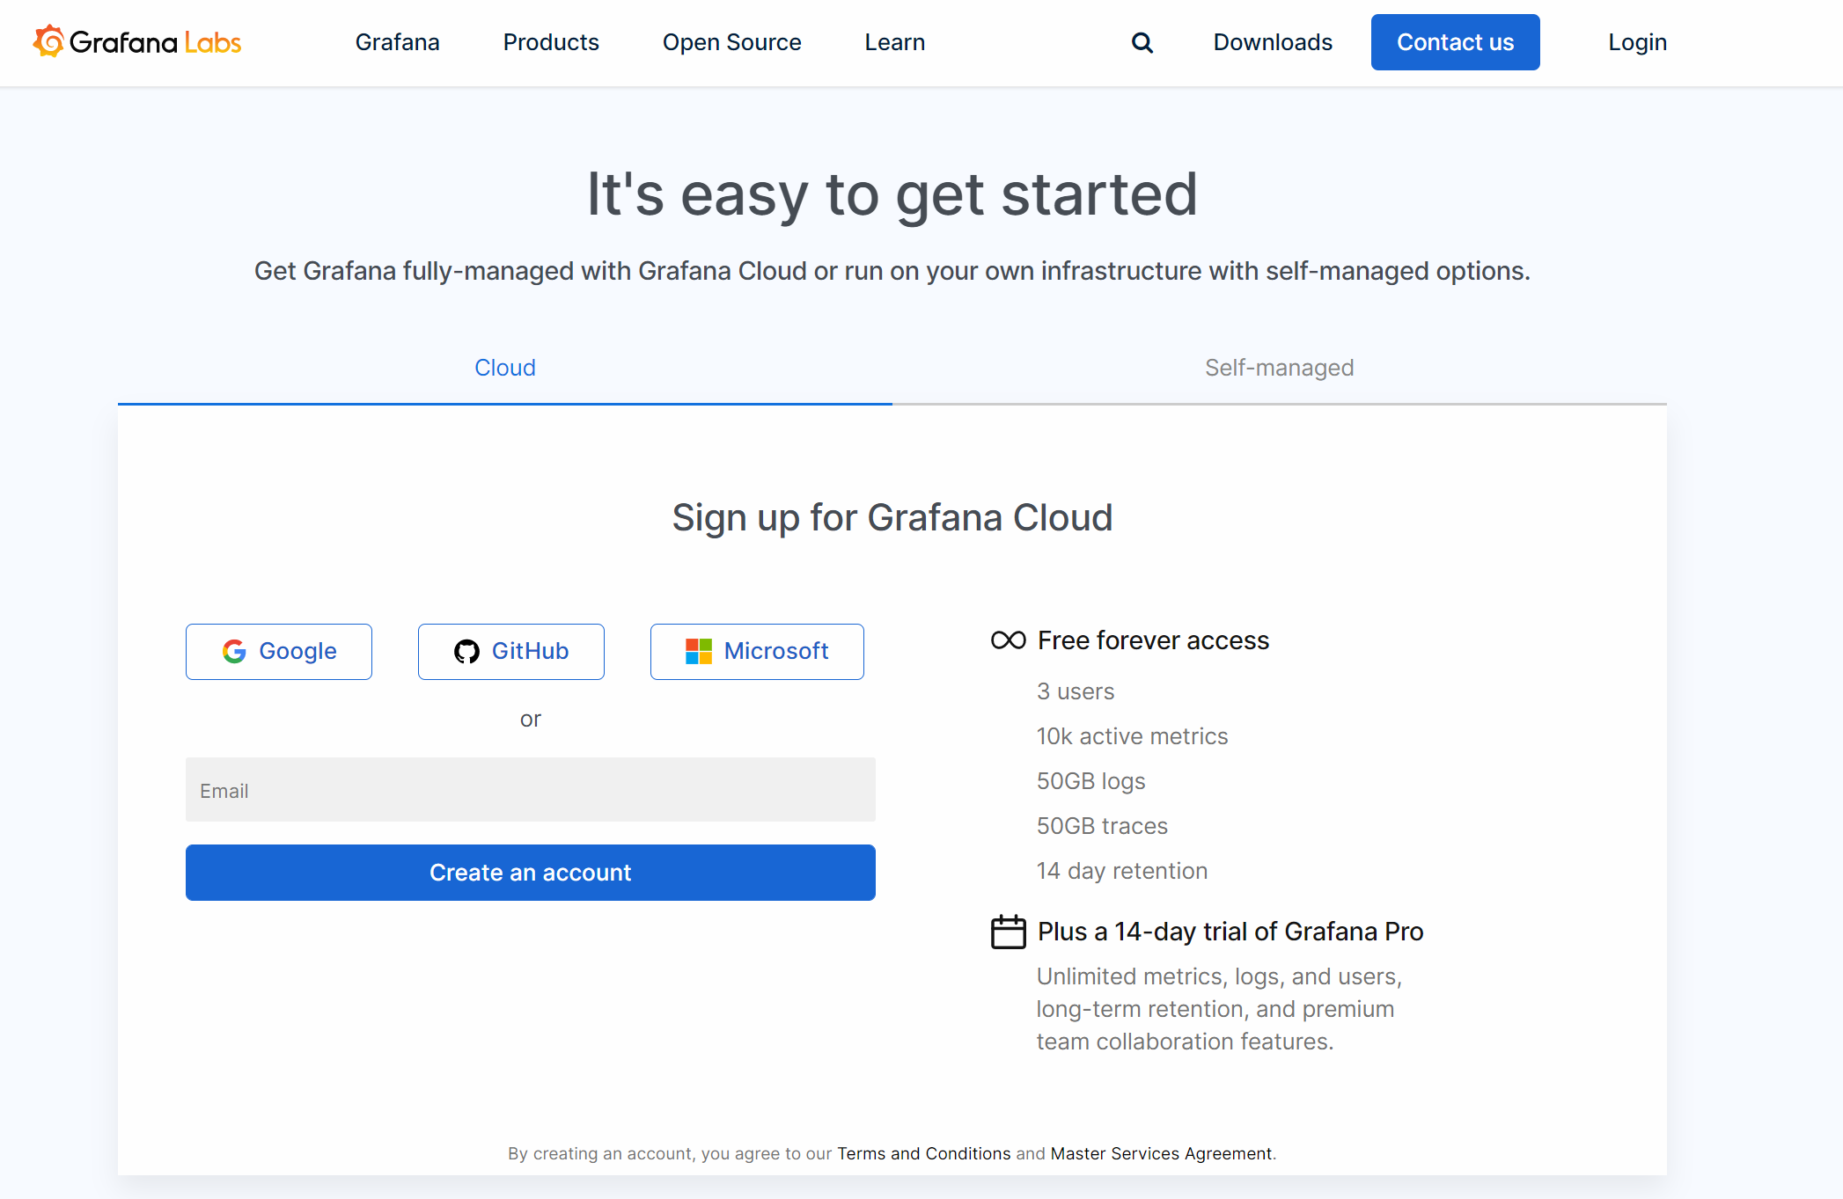Sign up with Google
1843x1199 pixels.
tap(279, 651)
